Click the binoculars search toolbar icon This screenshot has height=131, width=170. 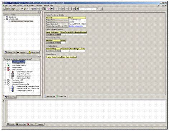77,9
